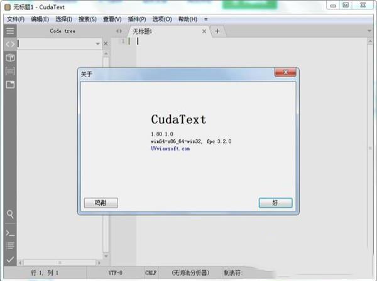This screenshot has height=281, width=377.
Task: Close the 关于 dialog
Action: (x=285, y=72)
